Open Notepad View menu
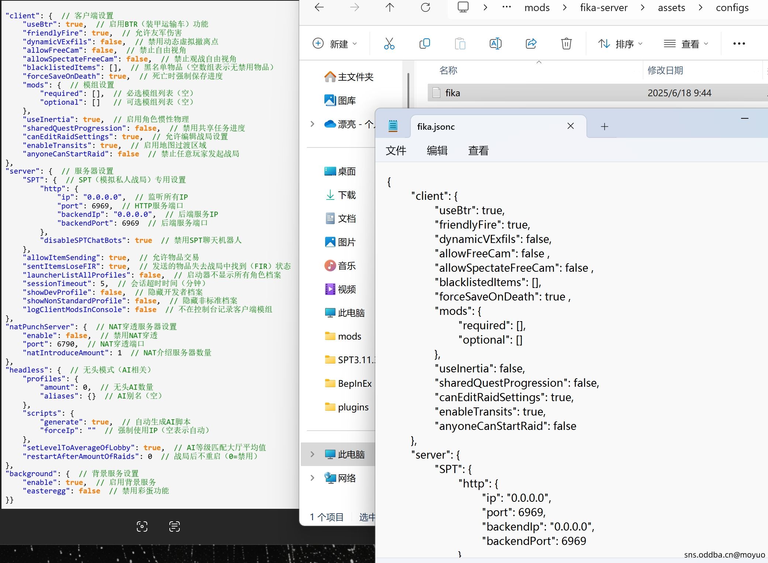Screen dimensions: 768x563 click(x=478, y=150)
